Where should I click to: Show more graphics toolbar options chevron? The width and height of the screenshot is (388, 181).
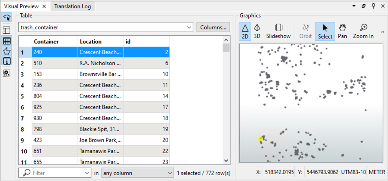click(382, 32)
